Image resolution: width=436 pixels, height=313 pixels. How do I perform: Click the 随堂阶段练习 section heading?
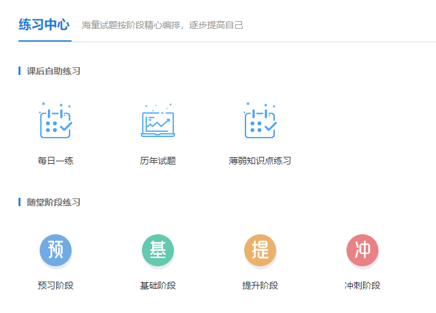54,202
